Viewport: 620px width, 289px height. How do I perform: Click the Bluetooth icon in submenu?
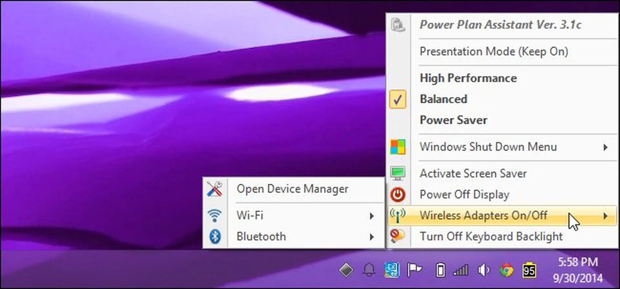tap(215, 236)
